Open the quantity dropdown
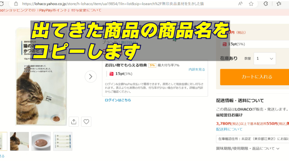 (x=265, y=58)
